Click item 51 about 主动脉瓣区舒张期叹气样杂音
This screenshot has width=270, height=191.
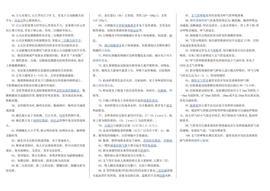coord(49,51)
